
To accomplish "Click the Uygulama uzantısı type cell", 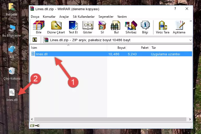I will [x=165, y=54].
